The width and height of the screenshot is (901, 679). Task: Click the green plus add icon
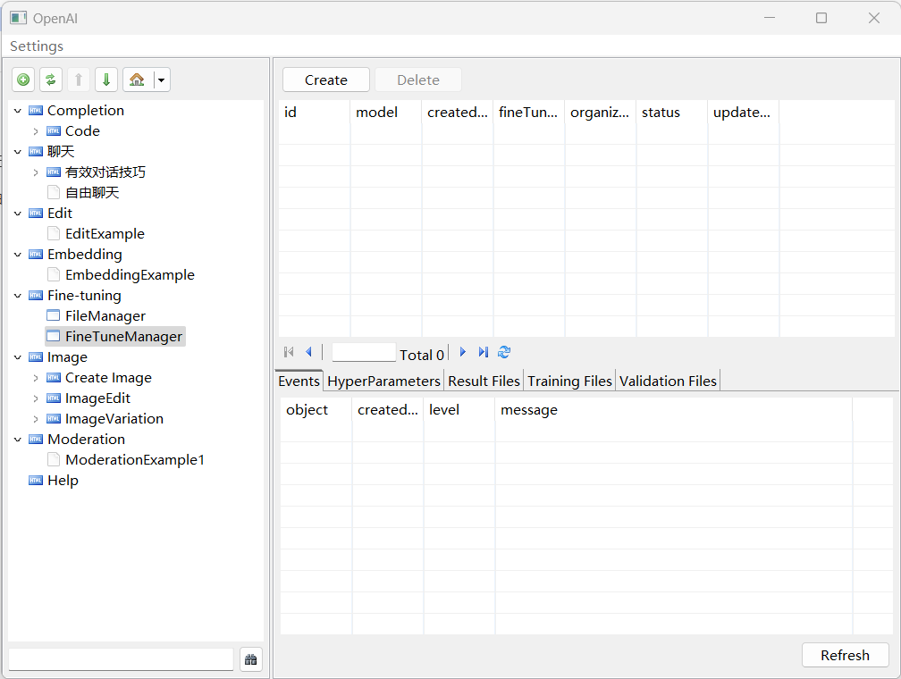[x=23, y=80]
